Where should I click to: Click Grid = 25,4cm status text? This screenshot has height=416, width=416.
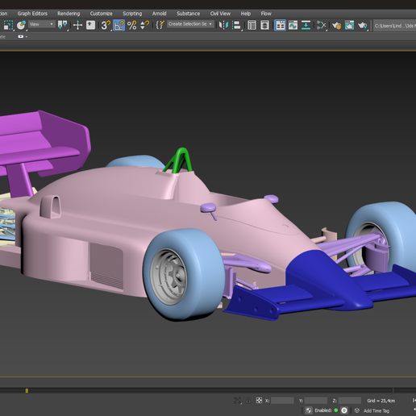[x=381, y=401]
